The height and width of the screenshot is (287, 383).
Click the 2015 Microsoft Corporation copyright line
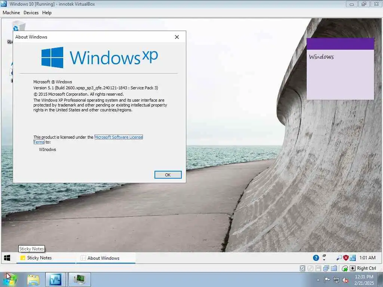[79, 94]
